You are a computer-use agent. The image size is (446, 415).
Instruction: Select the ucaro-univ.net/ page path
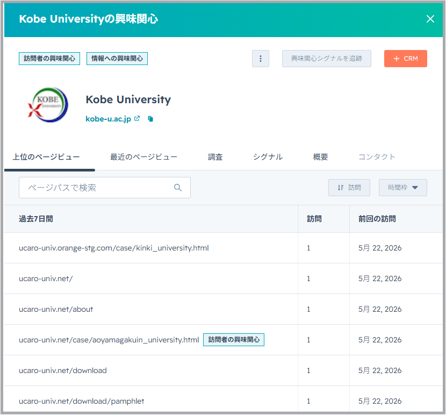tap(46, 278)
